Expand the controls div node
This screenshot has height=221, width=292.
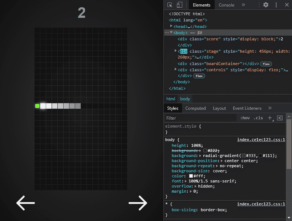coord(176,69)
